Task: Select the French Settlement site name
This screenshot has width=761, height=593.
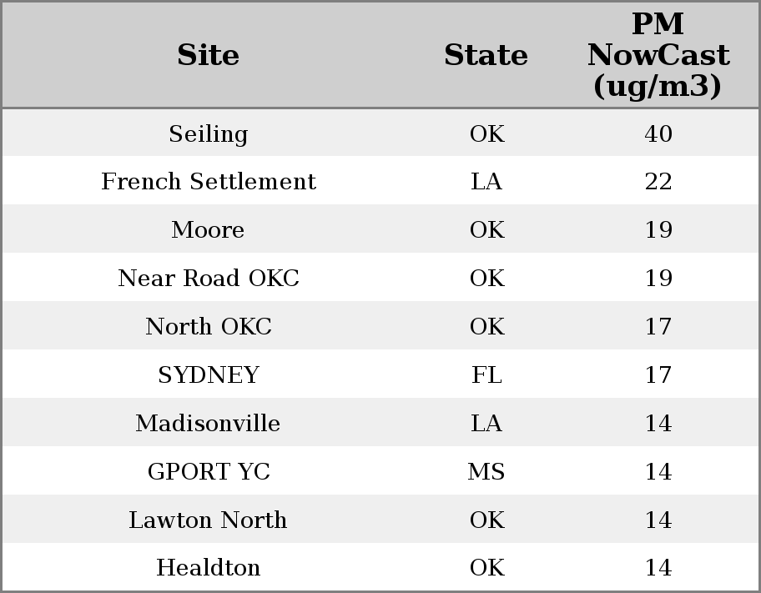Action: click(x=208, y=182)
